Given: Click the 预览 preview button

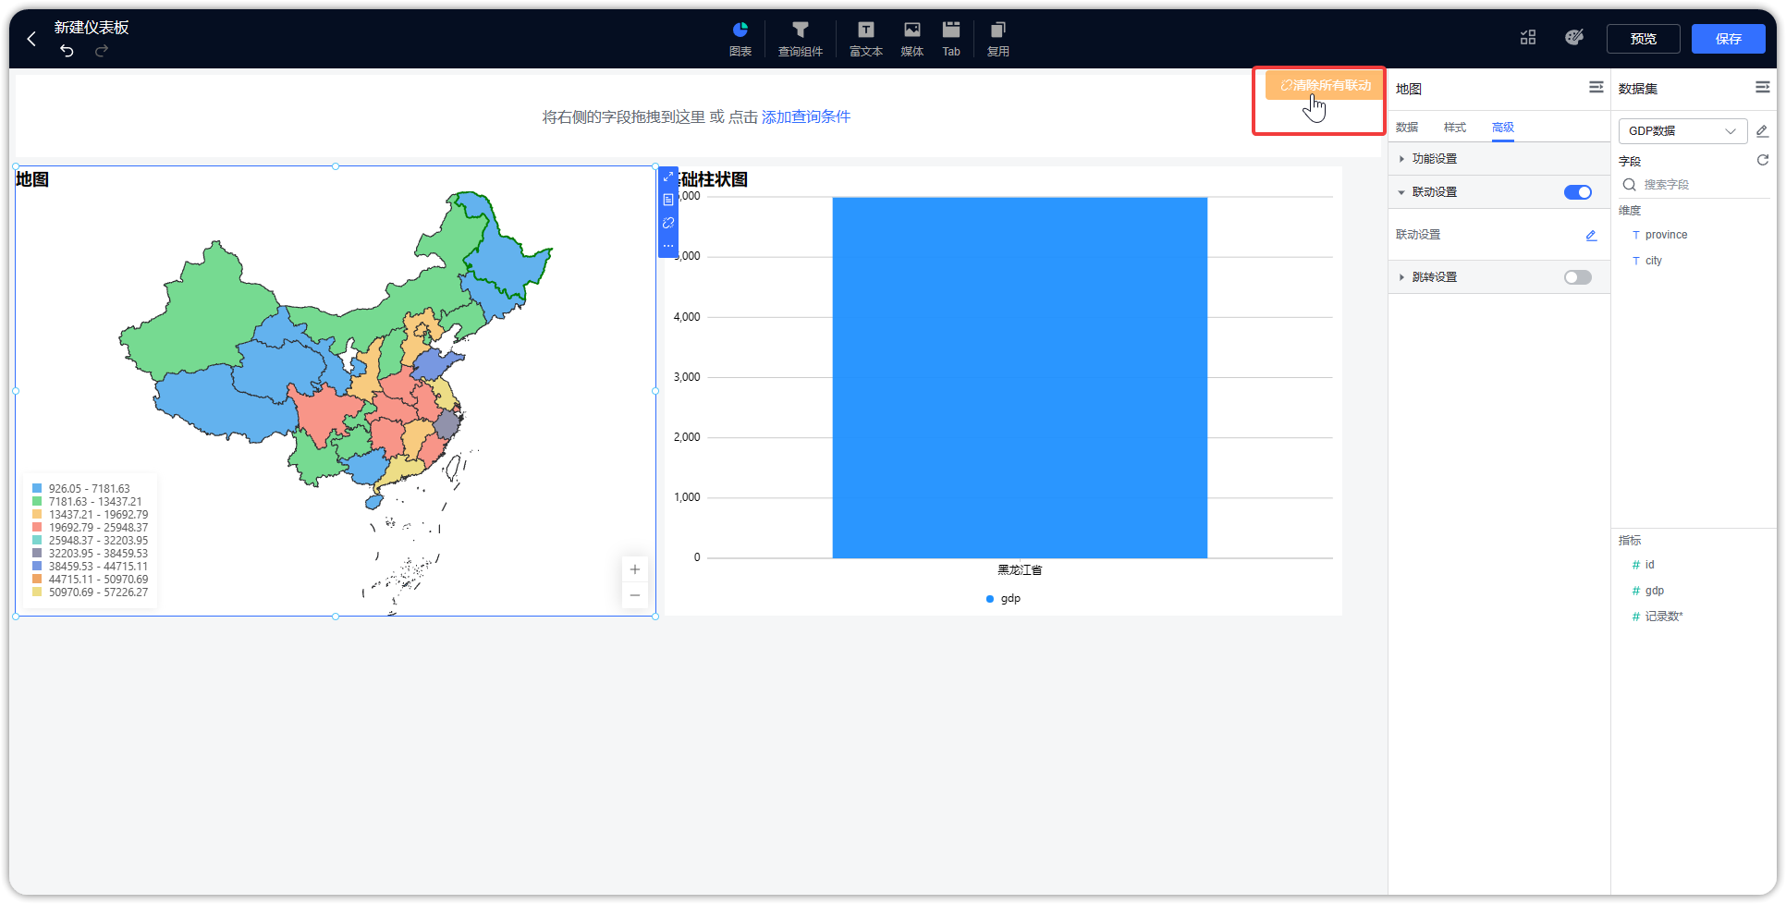Looking at the screenshot, I should 1644,39.
